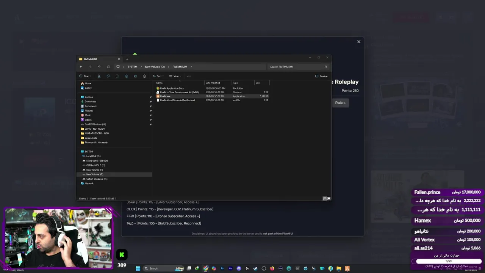This screenshot has height=273, width=485.
Task: Open Discord from the taskbar
Action: click(x=239, y=268)
